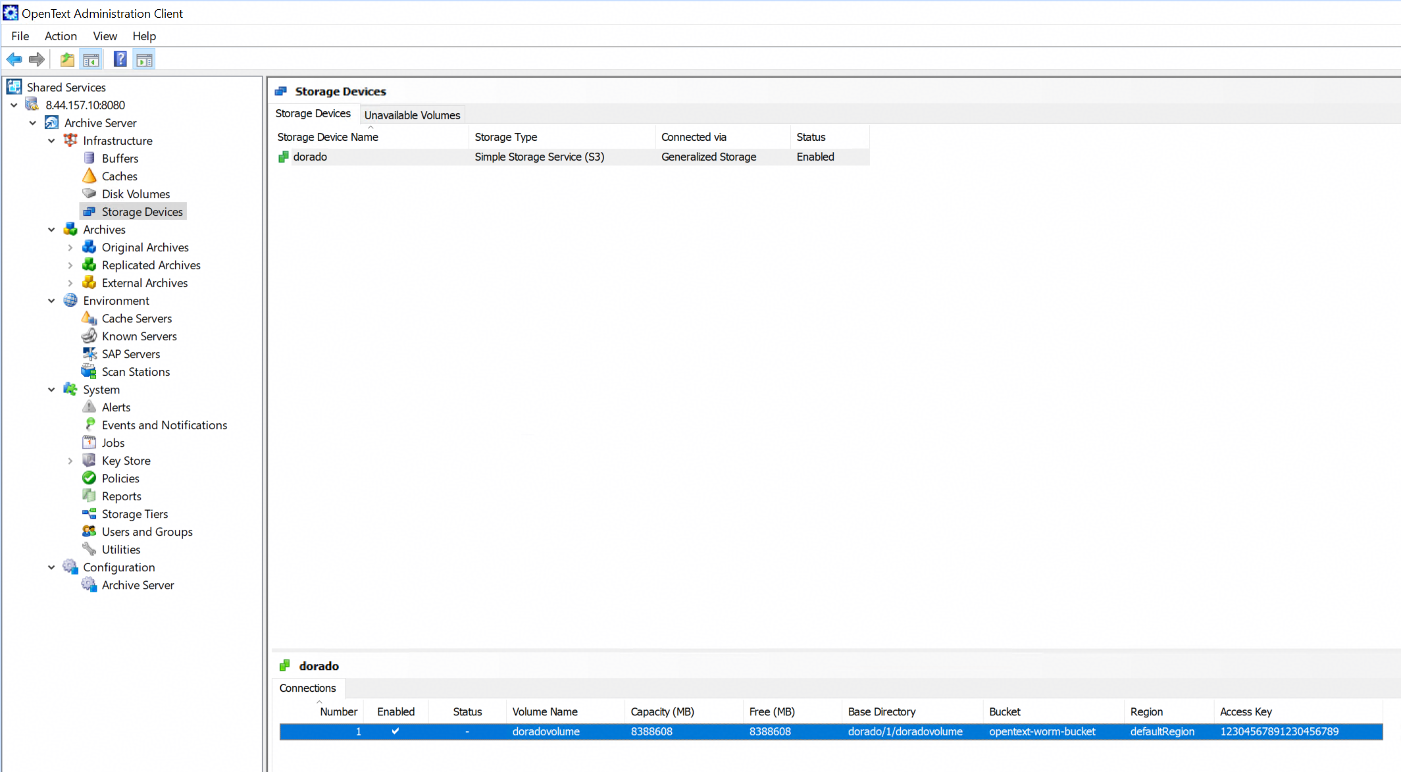Switch to the Unavailable Volumes tab
Screen dimensions: 1401x772
[413, 115]
